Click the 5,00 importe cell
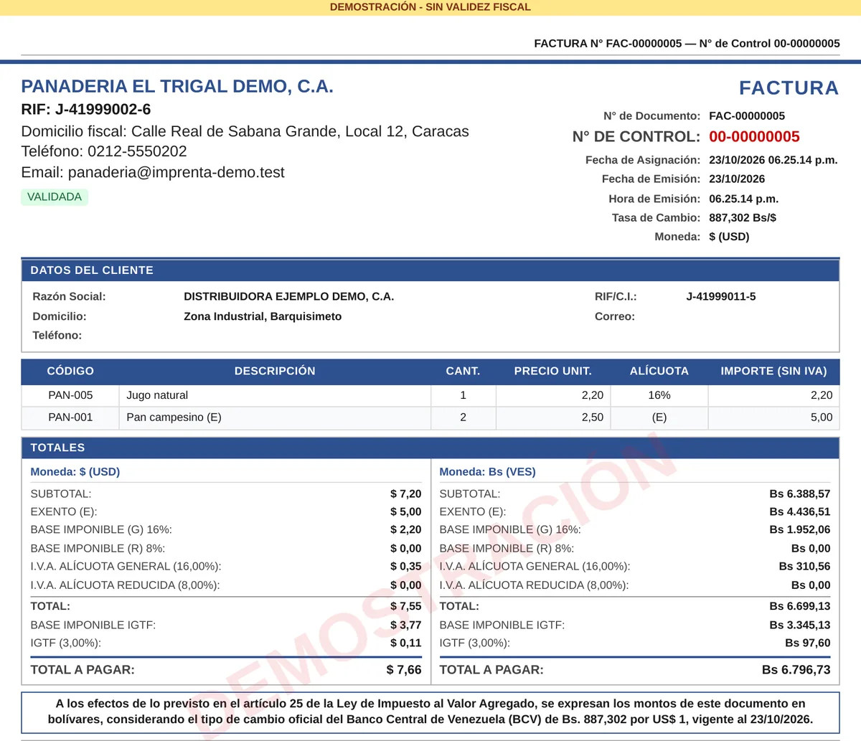This screenshot has width=861, height=741. (x=773, y=417)
